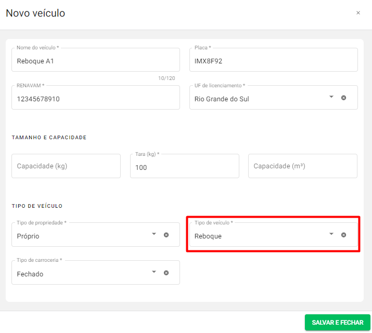Click the Reboque value in vehicle type

point(208,236)
